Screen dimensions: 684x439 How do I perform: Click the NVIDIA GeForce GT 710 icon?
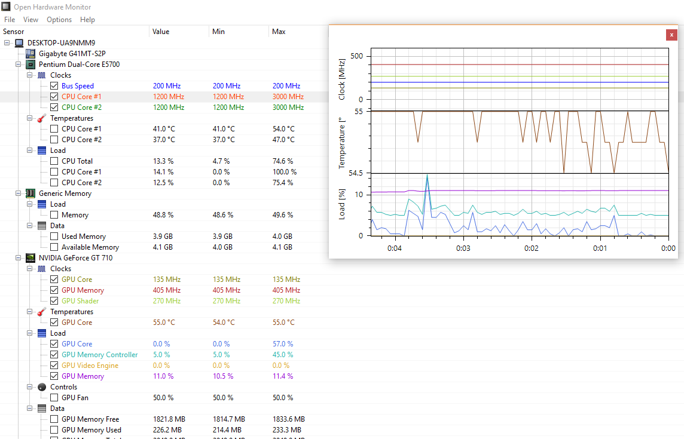pyautogui.click(x=30, y=257)
